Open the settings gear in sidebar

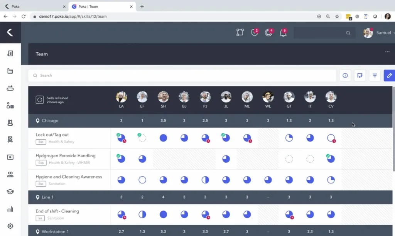tap(10, 226)
